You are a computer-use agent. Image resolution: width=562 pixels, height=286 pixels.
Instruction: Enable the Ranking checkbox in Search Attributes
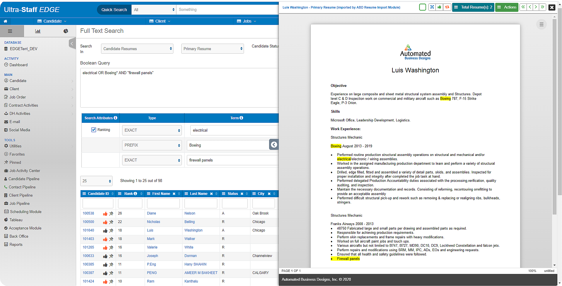tap(94, 130)
